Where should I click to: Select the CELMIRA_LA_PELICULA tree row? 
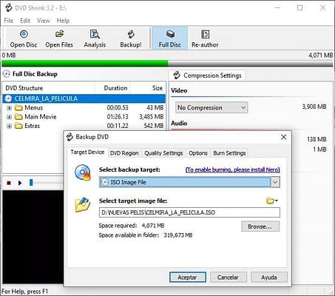(x=84, y=98)
